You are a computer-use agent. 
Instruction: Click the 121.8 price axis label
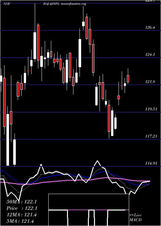pos(150,82)
